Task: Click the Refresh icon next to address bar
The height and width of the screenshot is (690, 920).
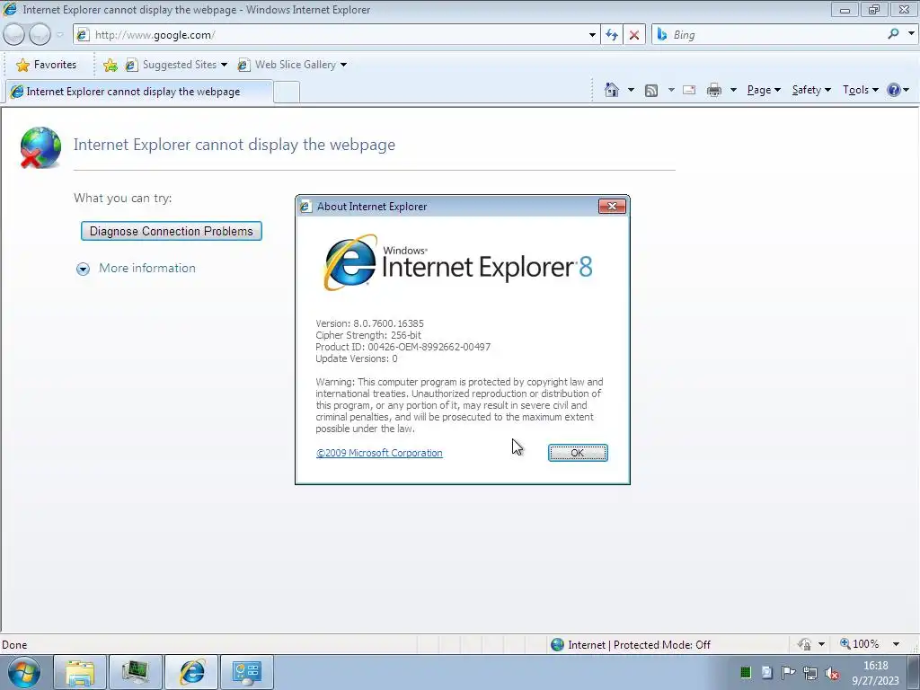Action: [x=611, y=35]
